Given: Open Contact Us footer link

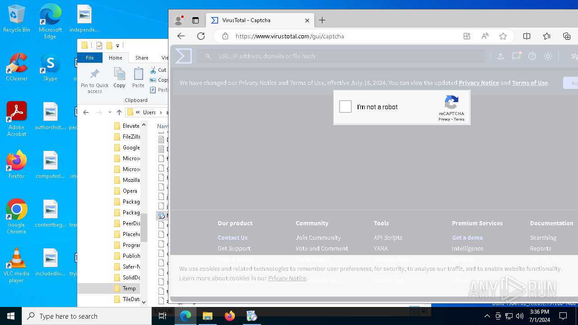Looking at the screenshot, I should coord(233,237).
